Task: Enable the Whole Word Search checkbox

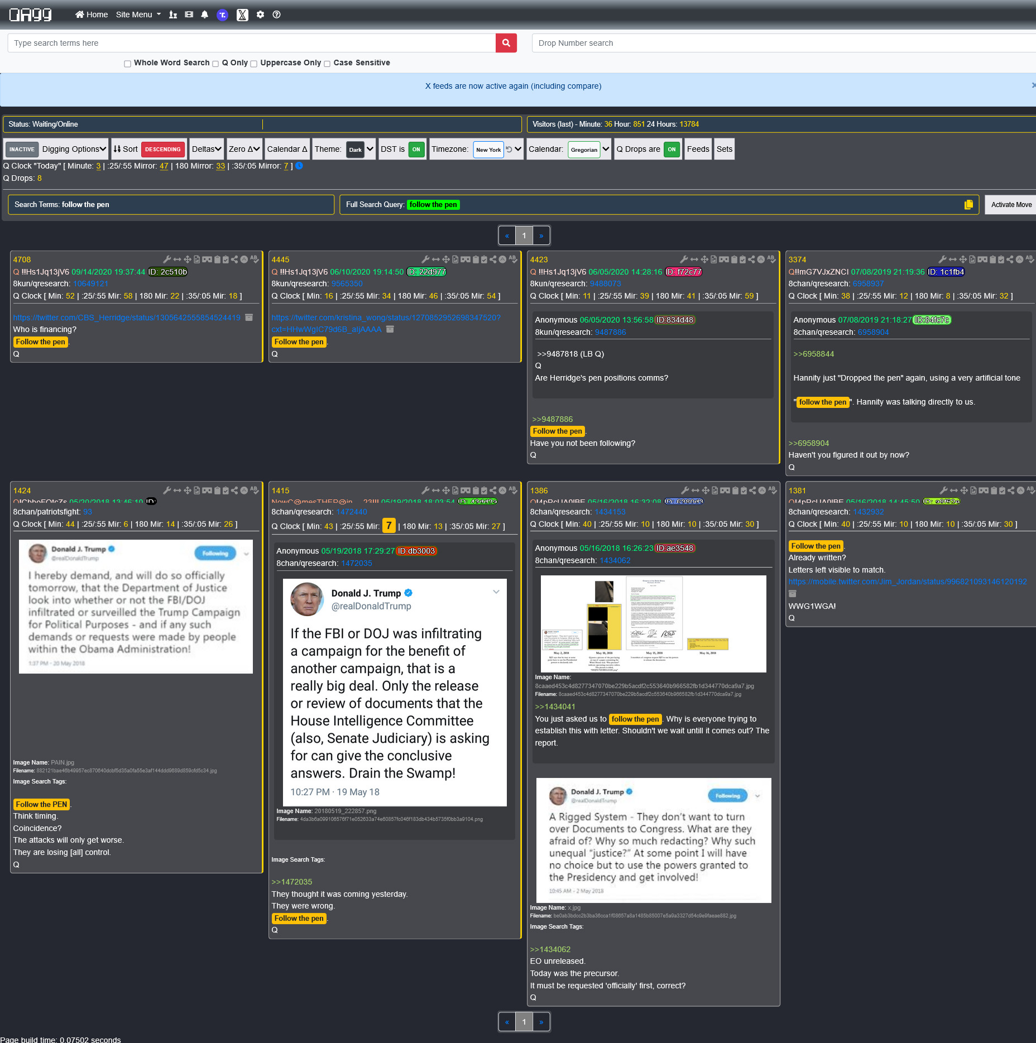Action: (x=128, y=64)
